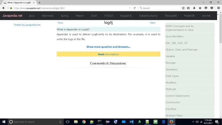Open the Maven navigation item
The width and height of the screenshot is (222, 125).
79,16
